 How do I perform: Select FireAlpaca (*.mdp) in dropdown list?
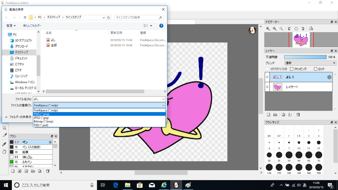tap(99, 110)
